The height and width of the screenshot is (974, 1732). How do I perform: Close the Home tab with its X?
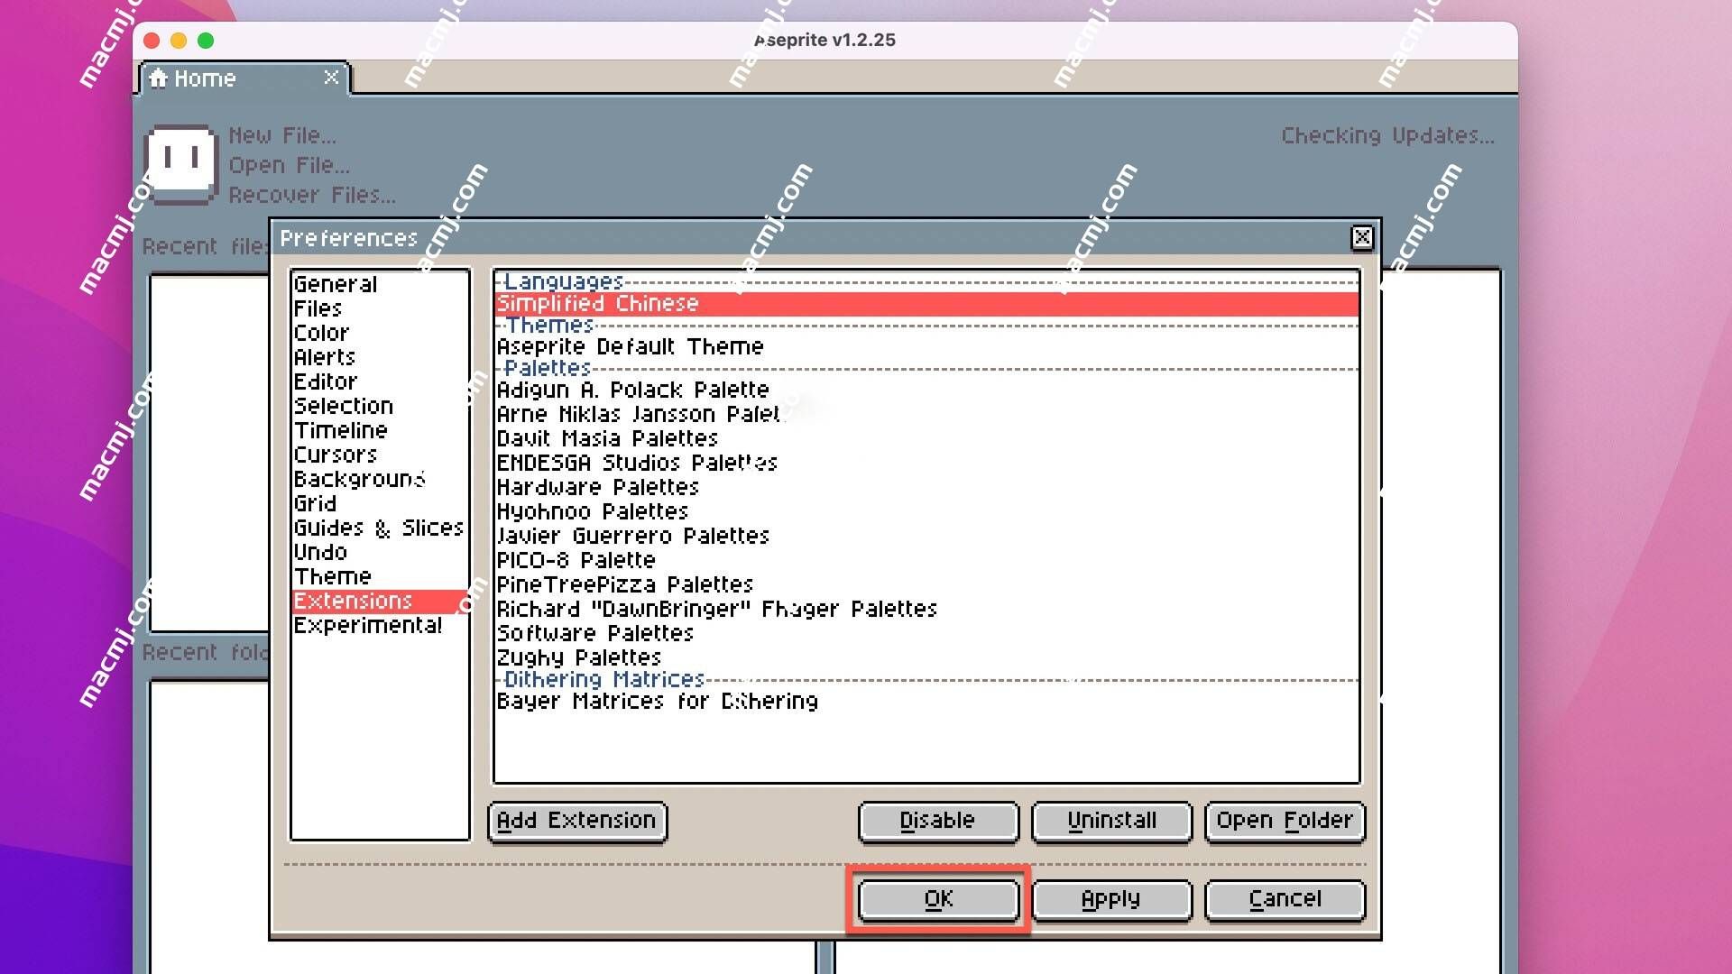click(x=331, y=78)
